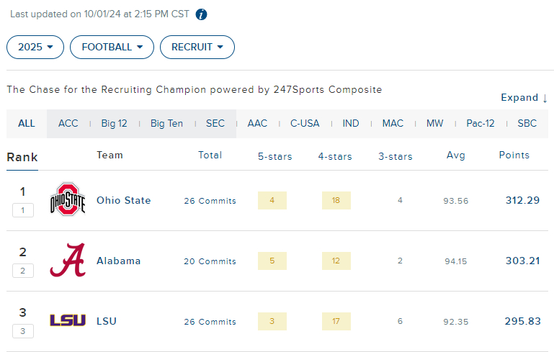This screenshot has height=352, width=554.
Task: Click the blue info icon
Action: tap(202, 14)
